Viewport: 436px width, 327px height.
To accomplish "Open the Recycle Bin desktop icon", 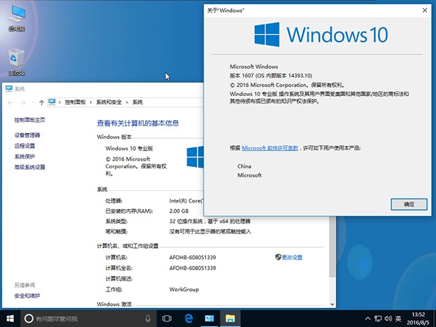I will coord(16,61).
